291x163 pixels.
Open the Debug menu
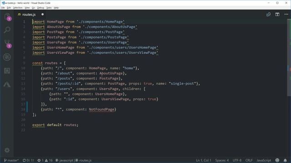40,8
